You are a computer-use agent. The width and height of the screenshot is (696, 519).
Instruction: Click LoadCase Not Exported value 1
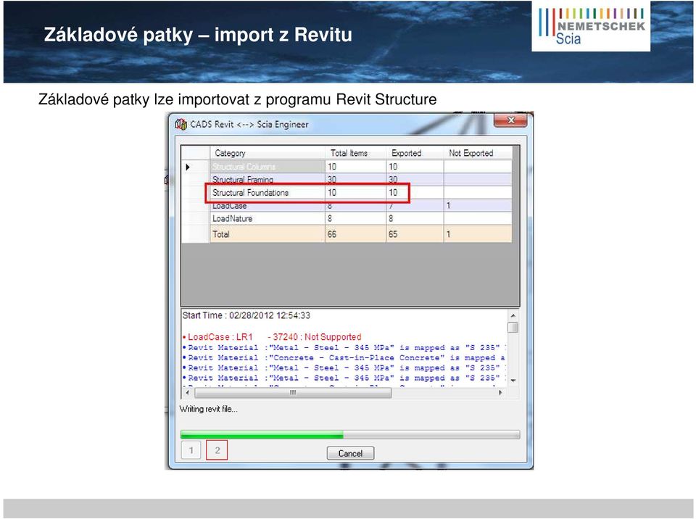click(x=448, y=206)
